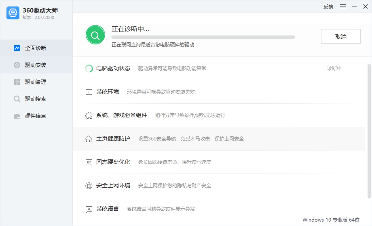Go to 驱动管理 page
The height and width of the screenshot is (226, 372).
point(36,82)
